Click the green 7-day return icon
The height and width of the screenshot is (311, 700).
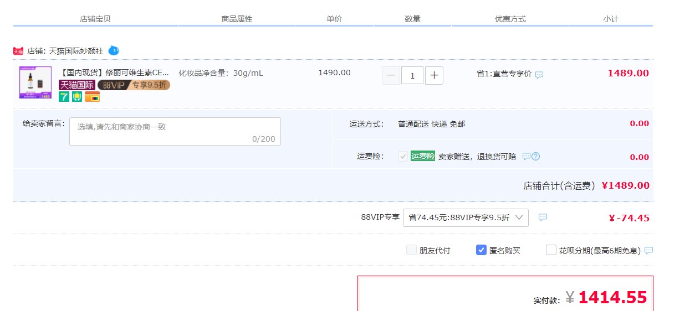coord(64,97)
